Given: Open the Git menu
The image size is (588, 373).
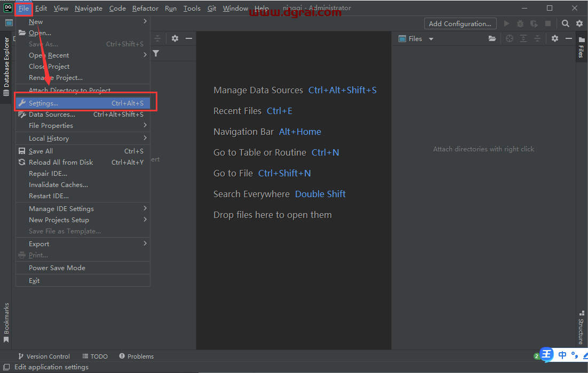Looking at the screenshot, I should (x=212, y=8).
